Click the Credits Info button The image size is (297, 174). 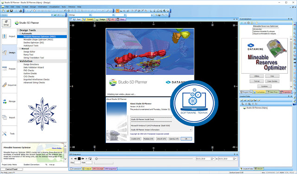click(136, 139)
